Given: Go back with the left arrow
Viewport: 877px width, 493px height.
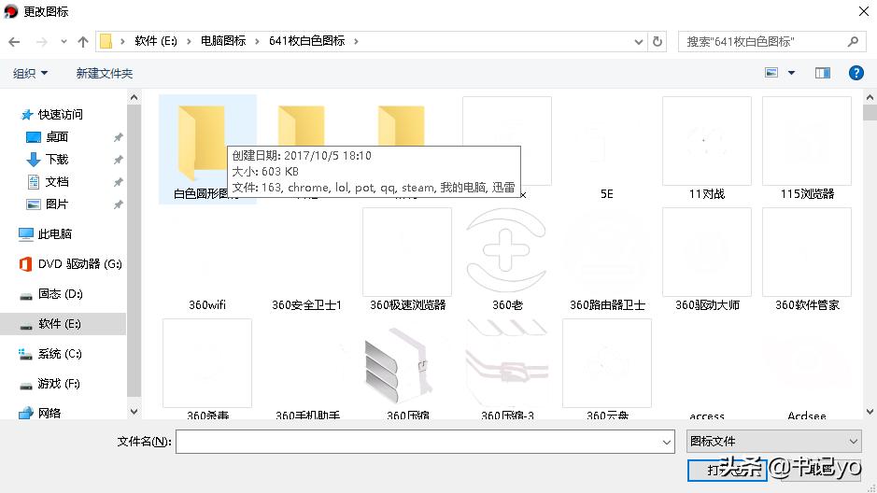Looking at the screenshot, I should pos(15,42).
